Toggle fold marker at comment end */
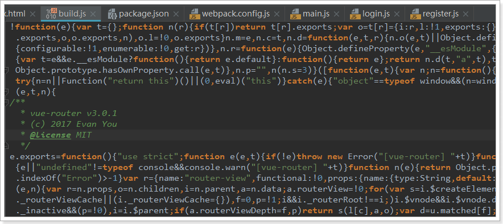Image resolution: width=503 pixels, height=224 pixels. coord(7,146)
